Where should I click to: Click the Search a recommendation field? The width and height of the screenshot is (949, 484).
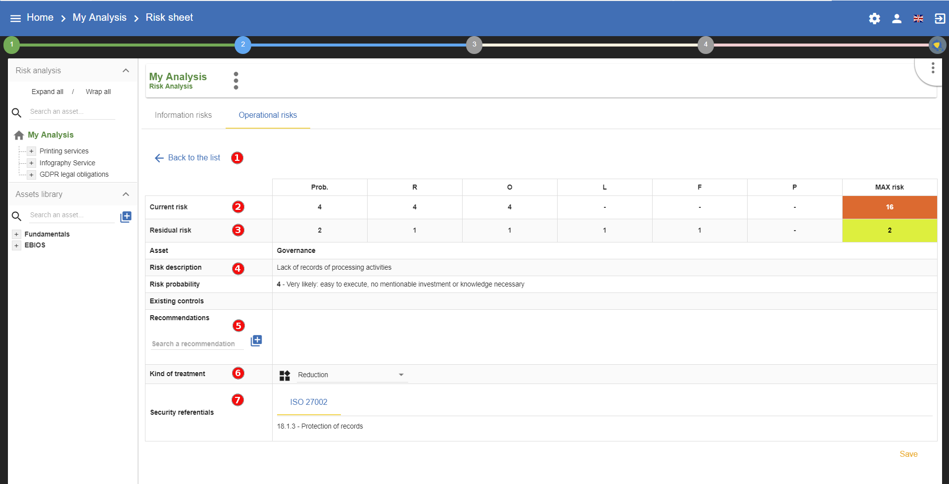click(x=197, y=344)
